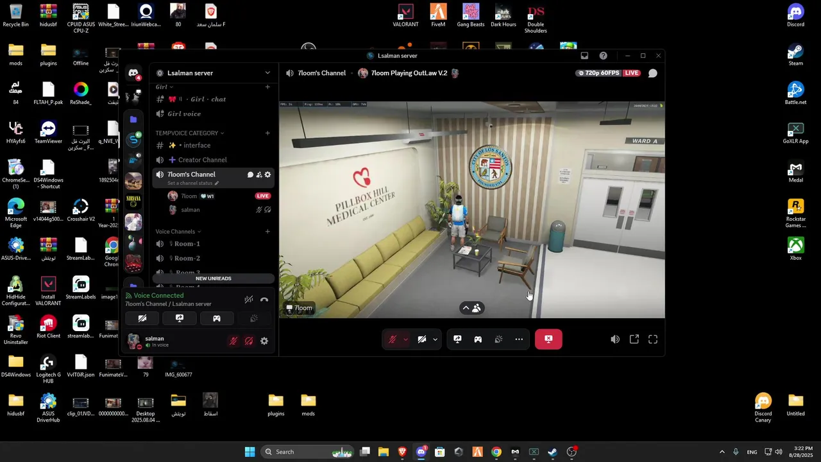Viewport: 821px width, 462px height.
Task: Open more options ellipsis in stream controls
Action: (519, 339)
